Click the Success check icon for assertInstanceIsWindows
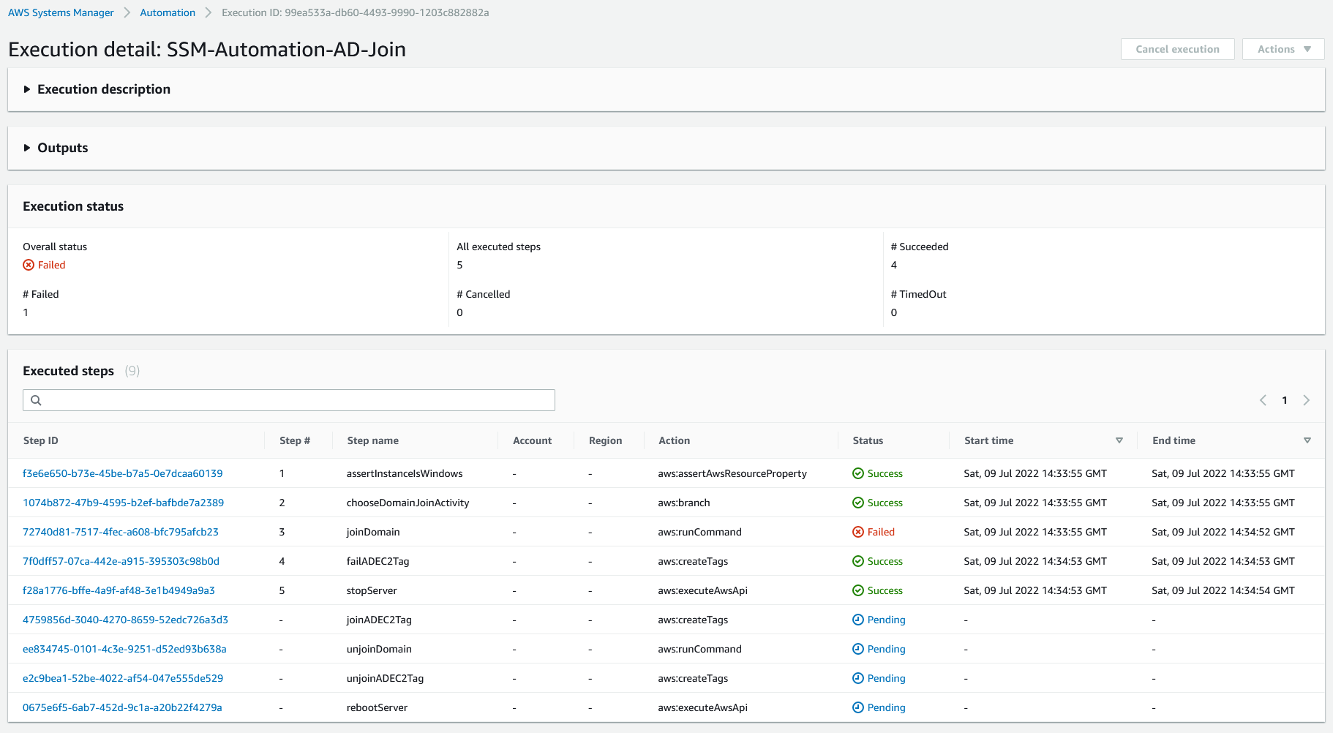1333x733 pixels. tap(858, 473)
